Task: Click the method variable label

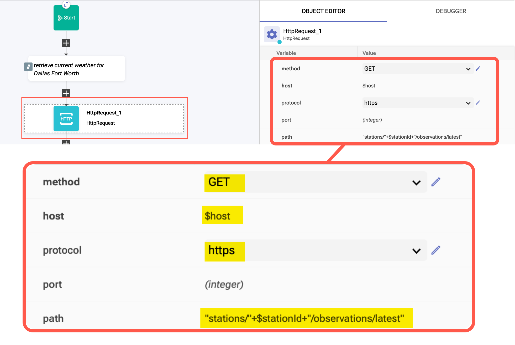Action: pos(291,69)
